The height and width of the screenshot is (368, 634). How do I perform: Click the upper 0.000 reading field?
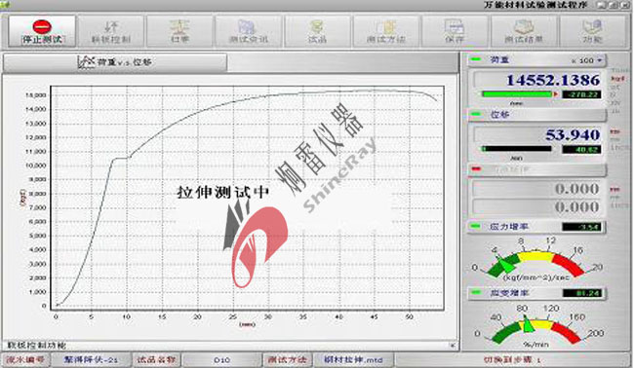537,189
